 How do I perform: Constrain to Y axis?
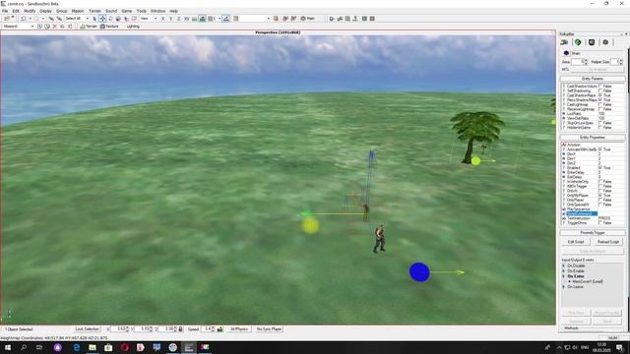(x=170, y=19)
